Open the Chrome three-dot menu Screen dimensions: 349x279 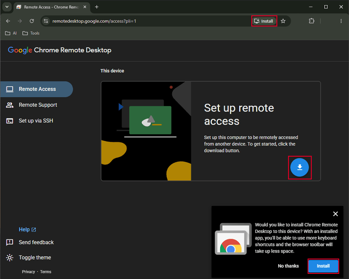tap(341, 21)
